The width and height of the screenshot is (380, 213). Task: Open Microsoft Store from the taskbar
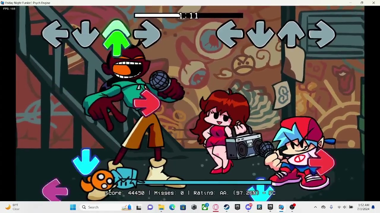tap(183, 207)
